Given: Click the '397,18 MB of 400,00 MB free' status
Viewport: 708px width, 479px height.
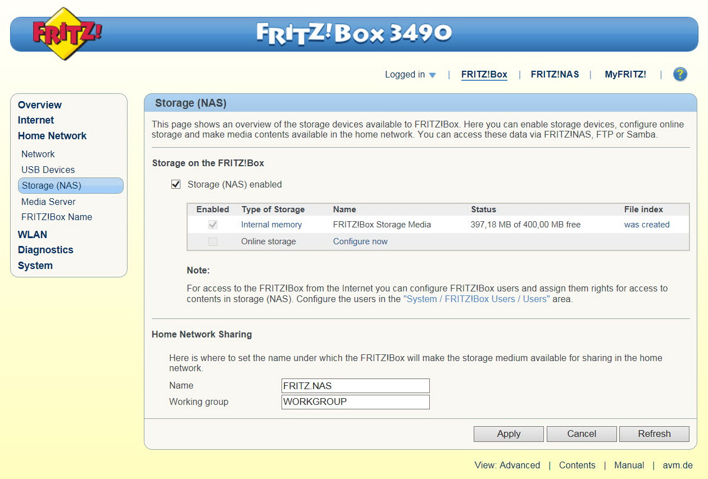Looking at the screenshot, I should pos(525,225).
